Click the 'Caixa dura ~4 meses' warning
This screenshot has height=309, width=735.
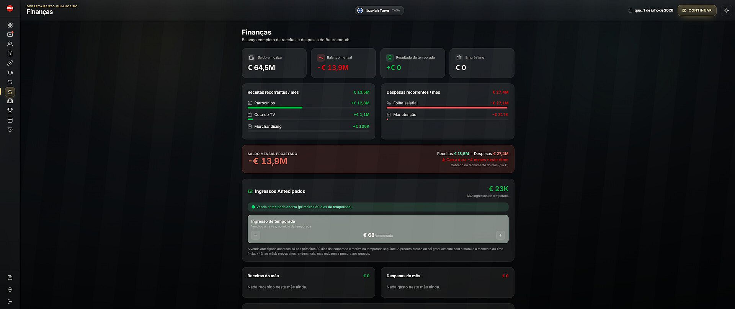475,160
